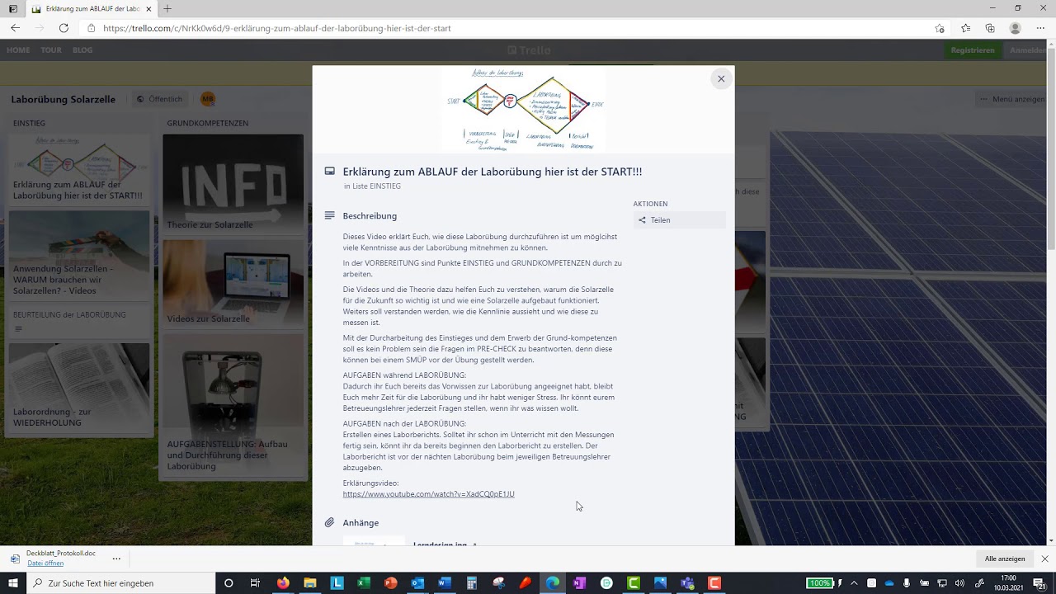Open OneNote from taskbar
The width and height of the screenshot is (1056, 594).
click(579, 583)
